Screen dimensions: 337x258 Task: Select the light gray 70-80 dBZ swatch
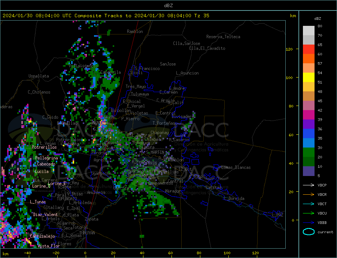pyautogui.click(x=309, y=31)
